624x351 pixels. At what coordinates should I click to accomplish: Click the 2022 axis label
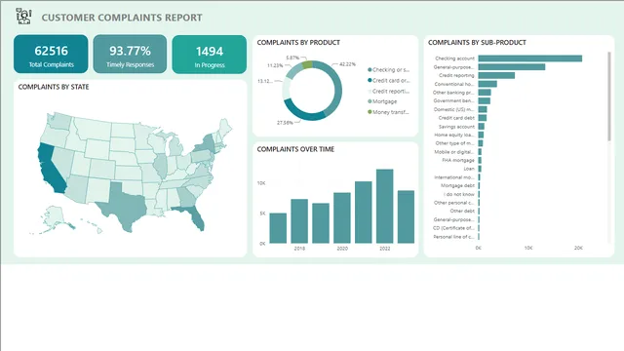tap(384, 249)
